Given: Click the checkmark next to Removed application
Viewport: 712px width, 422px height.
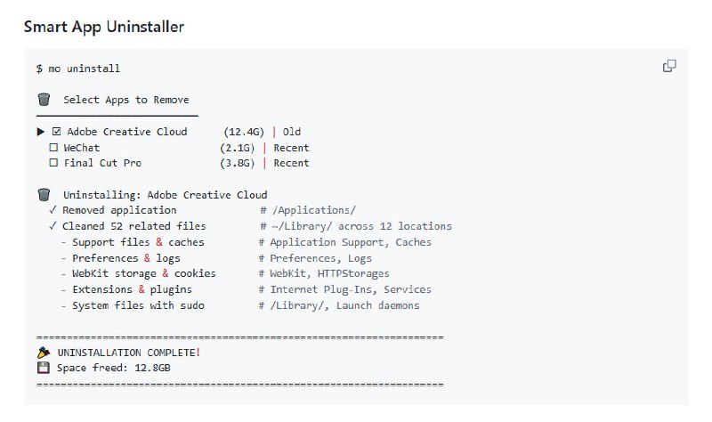Looking at the screenshot, I should click(x=53, y=210).
